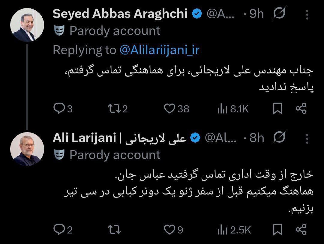Retweet Ali Larijani's reply
The height and width of the screenshot is (244, 324).
[114, 230]
